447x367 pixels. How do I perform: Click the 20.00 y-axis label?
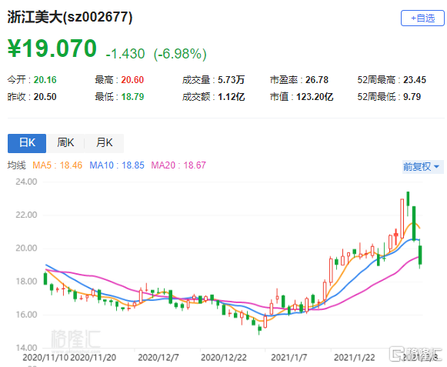26,248
